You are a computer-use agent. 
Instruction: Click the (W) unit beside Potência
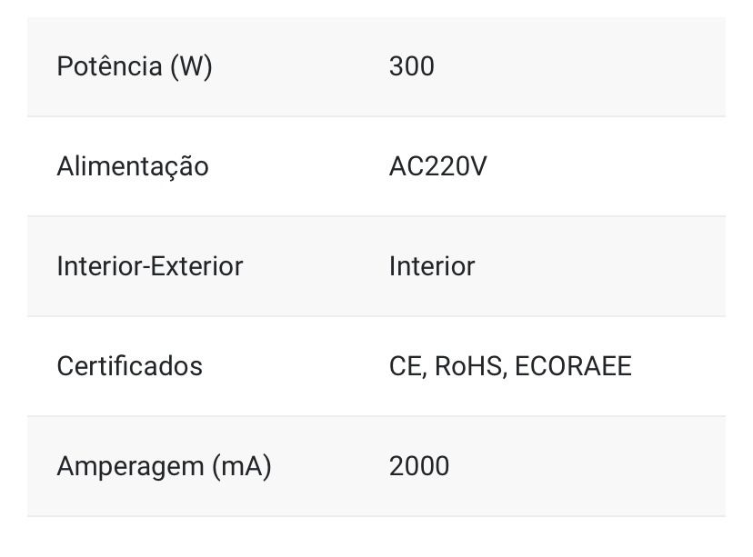pos(191,66)
